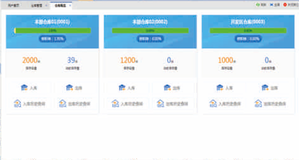Viewport: 299px width, 160px height.
Task: Click the current stock value 0 in card 0003
Action: point(266,60)
